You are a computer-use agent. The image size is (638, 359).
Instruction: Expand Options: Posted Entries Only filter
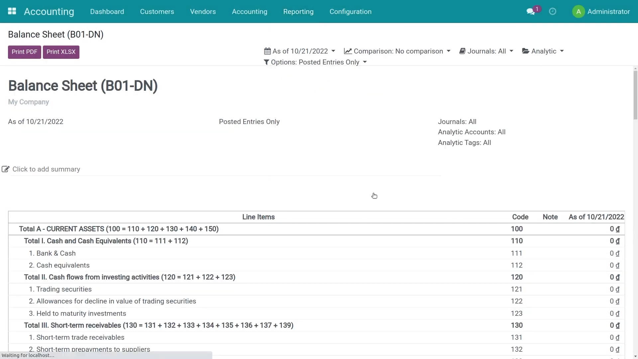point(315,62)
